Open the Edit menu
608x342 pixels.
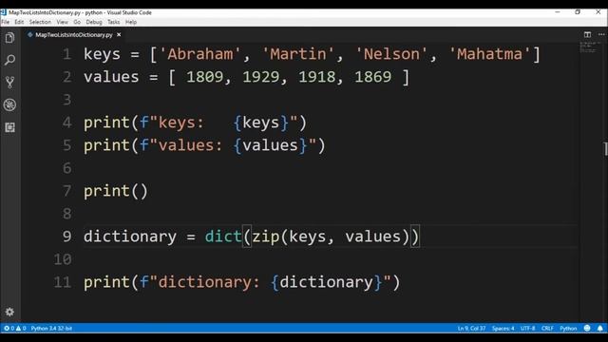(x=19, y=22)
